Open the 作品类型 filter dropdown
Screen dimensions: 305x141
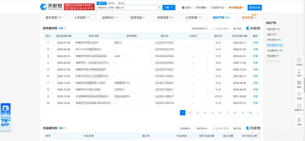click(x=185, y=128)
